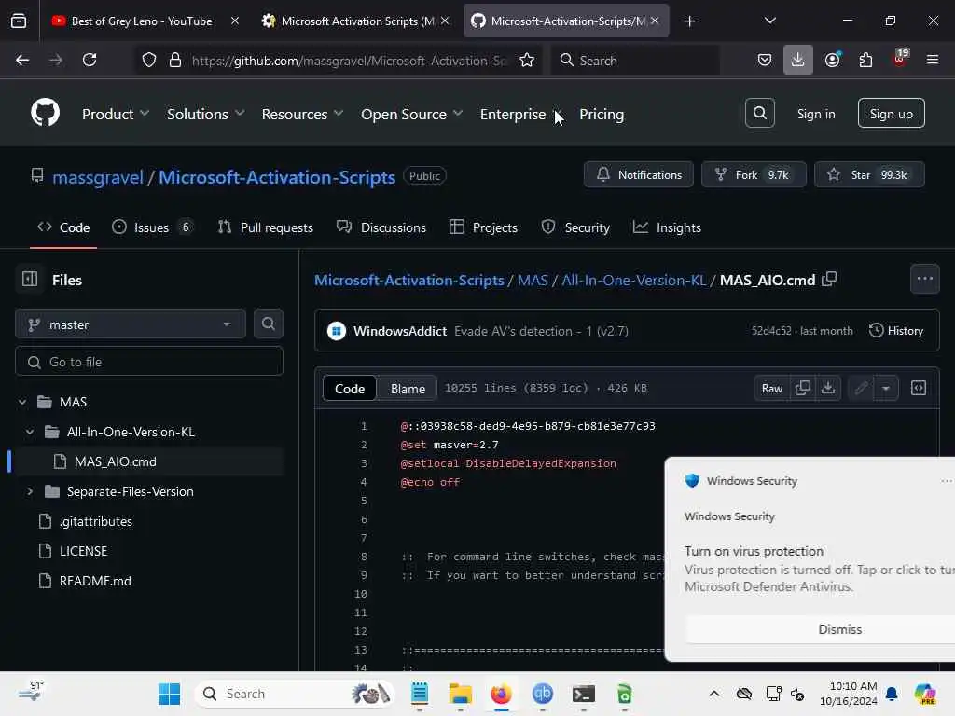The width and height of the screenshot is (955, 716).
Task: Open README.md in file tree
Action: coord(95,581)
